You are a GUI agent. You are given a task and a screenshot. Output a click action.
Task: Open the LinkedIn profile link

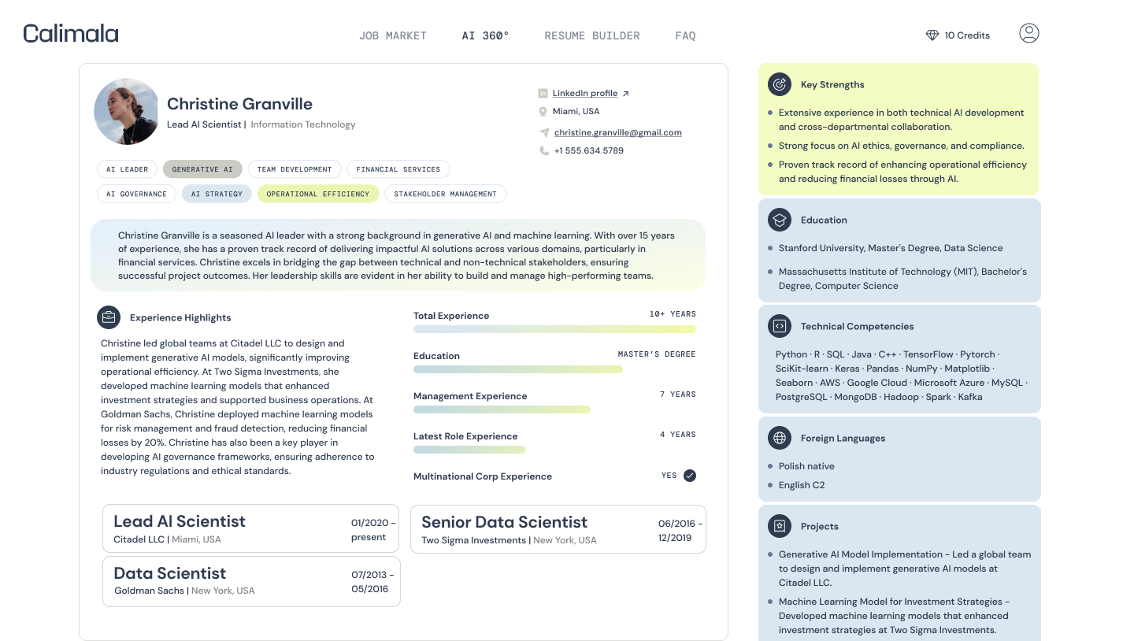(x=584, y=93)
